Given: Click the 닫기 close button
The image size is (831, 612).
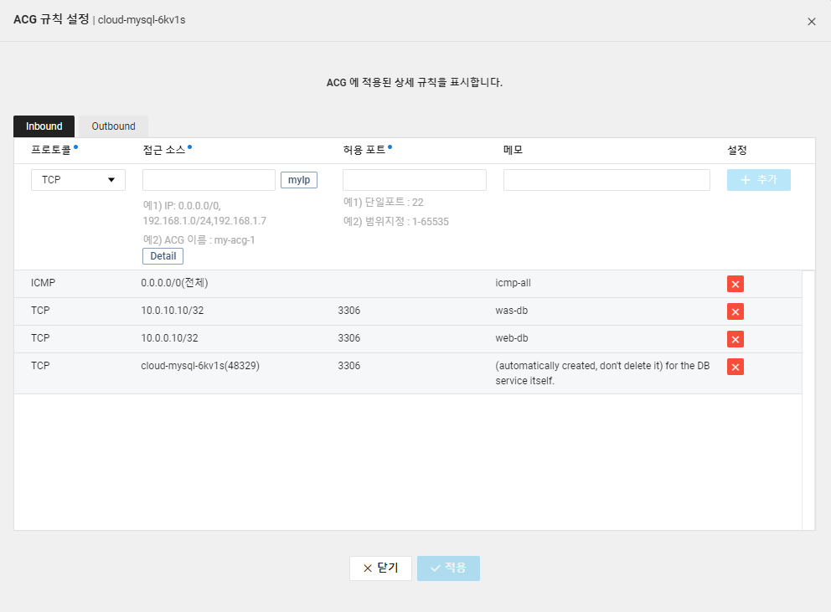Looking at the screenshot, I should click(380, 568).
